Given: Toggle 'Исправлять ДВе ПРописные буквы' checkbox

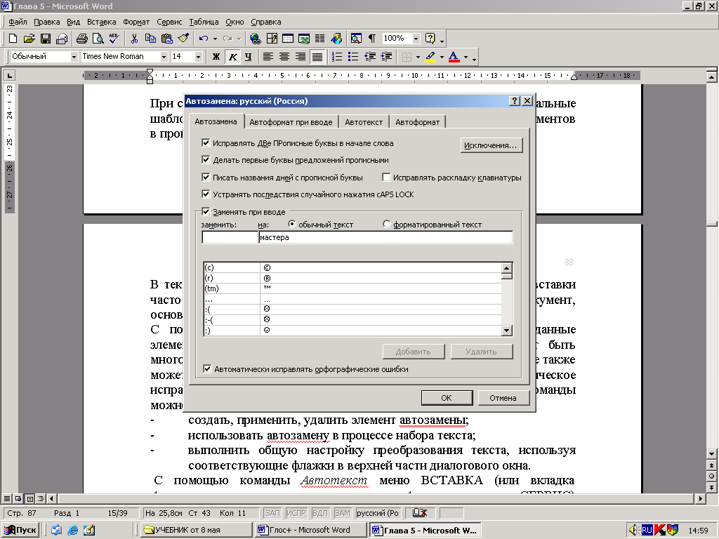Looking at the screenshot, I should tap(206, 143).
